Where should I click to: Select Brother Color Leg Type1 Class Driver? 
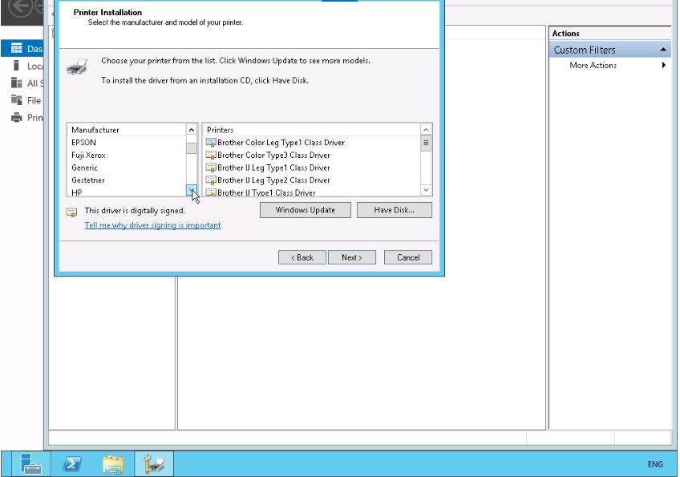click(x=276, y=142)
